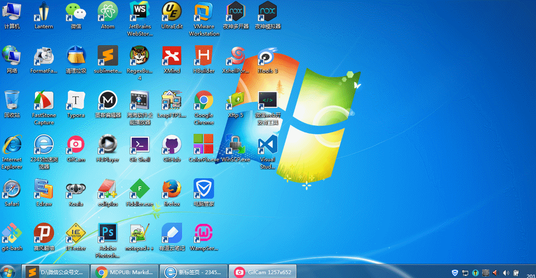This screenshot has width=536, height=278.
Task: Click the Koala icon
Action: (76, 193)
